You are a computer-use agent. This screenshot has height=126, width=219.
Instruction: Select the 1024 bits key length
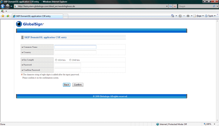pyautogui.click(x=56, y=60)
